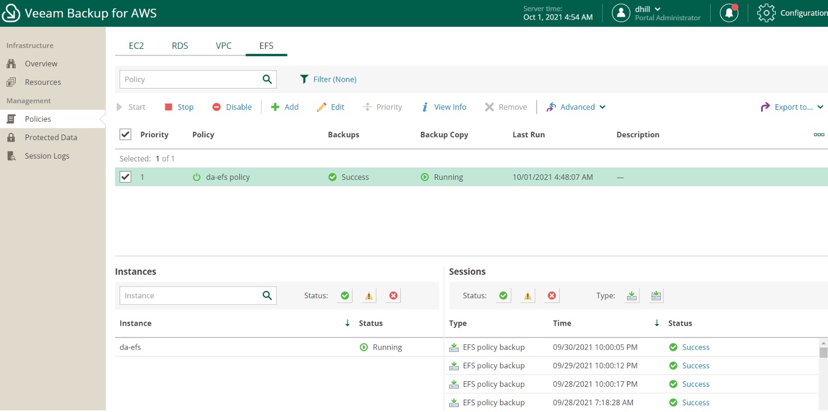Filter sessions by success status icon
Screen dimensions: 828x412
point(504,295)
